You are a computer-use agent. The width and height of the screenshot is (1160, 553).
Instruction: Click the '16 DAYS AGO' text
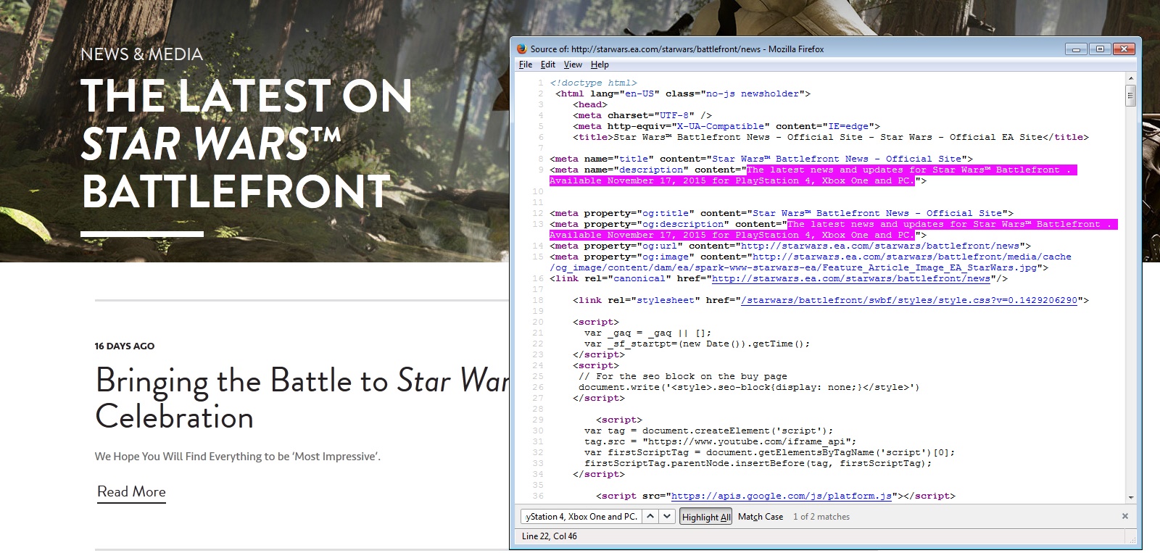(x=125, y=346)
